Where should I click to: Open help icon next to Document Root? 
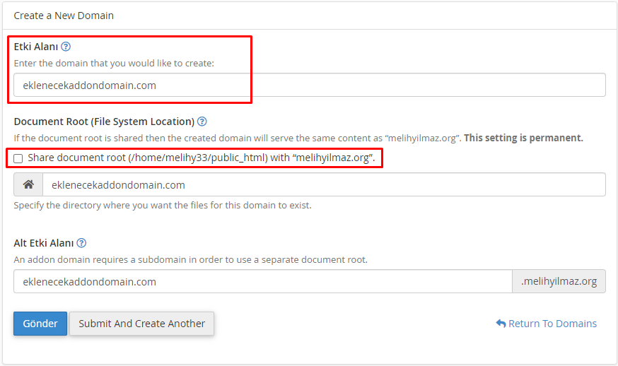(202, 122)
